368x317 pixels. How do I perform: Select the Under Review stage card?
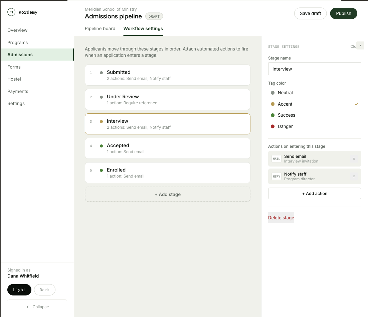168,100
